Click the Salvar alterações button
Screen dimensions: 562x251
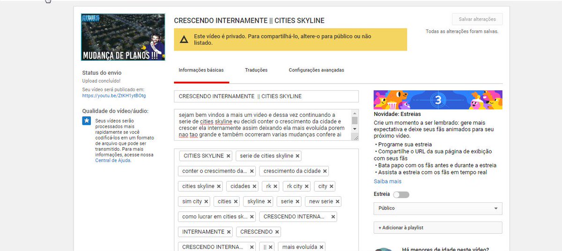477,19
